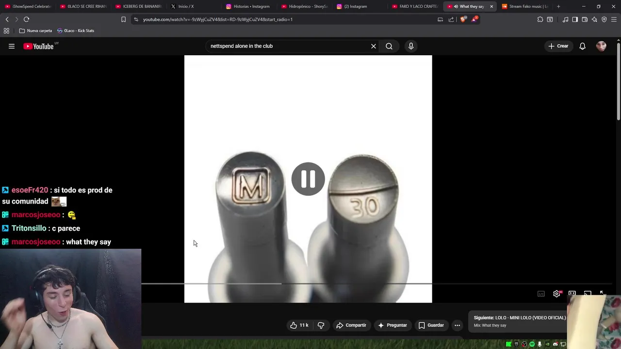Open the Discord tray icon
The width and height of the screenshot is (621, 349).
coord(556,344)
